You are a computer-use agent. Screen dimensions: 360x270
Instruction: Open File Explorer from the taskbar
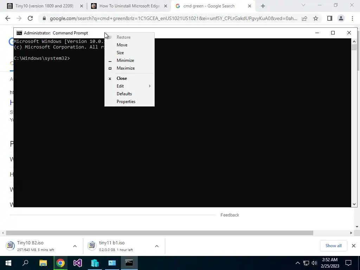pos(43,263)
